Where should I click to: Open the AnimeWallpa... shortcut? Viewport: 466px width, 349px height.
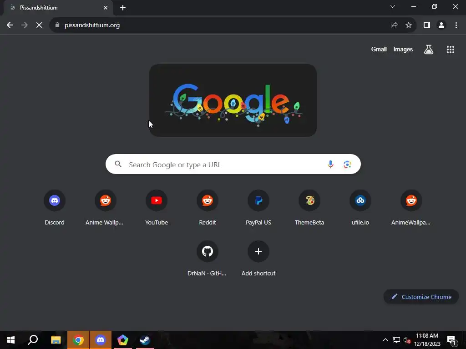[411, 208]
